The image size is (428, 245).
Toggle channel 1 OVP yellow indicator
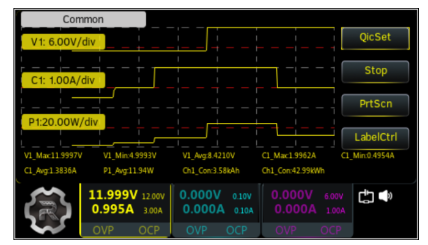pyautogui.click(x=103, y=230)
